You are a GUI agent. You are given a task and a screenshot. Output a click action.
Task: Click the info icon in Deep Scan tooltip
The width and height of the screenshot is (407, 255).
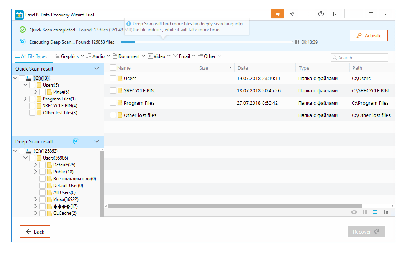[x=128, y=24]
